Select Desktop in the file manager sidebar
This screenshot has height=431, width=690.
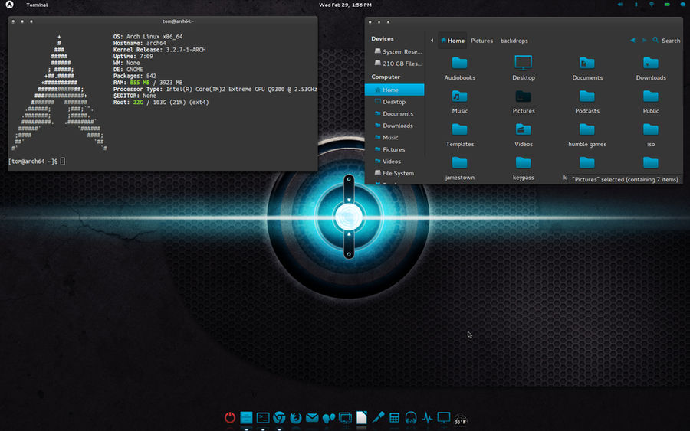click(x=395, y=102)
